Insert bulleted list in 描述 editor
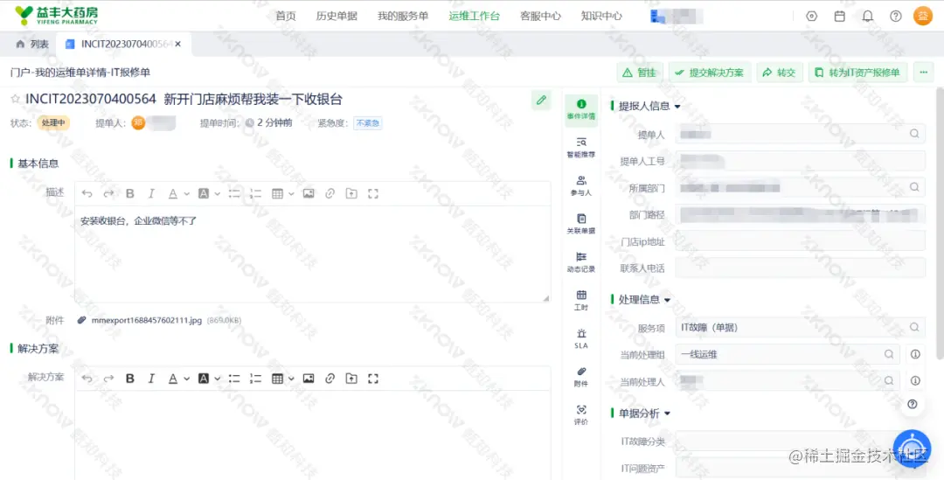944x480 pixels. tap(234, 194)
